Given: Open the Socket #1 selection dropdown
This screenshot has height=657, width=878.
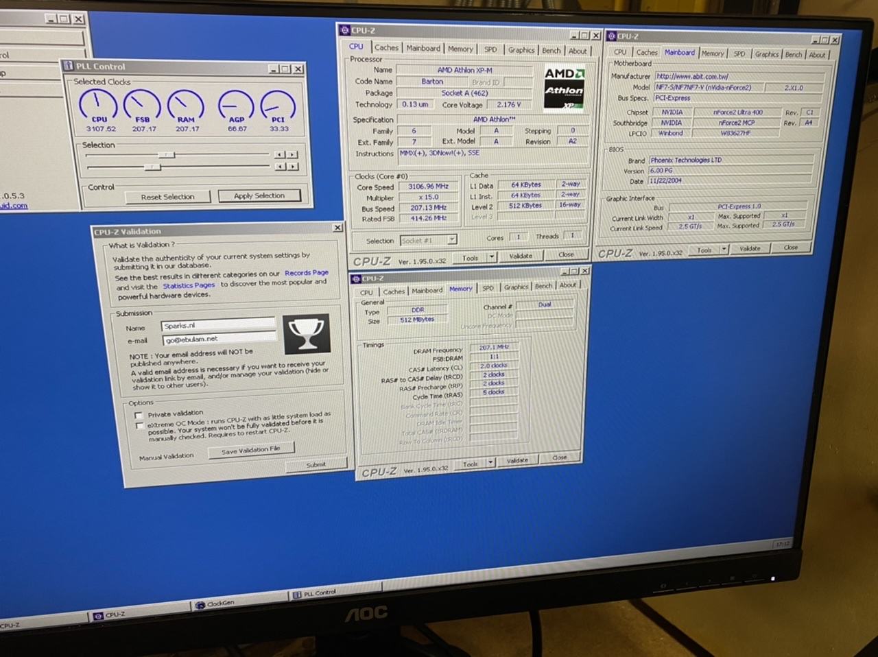Looking at the screenshot, I should (452, 240).
